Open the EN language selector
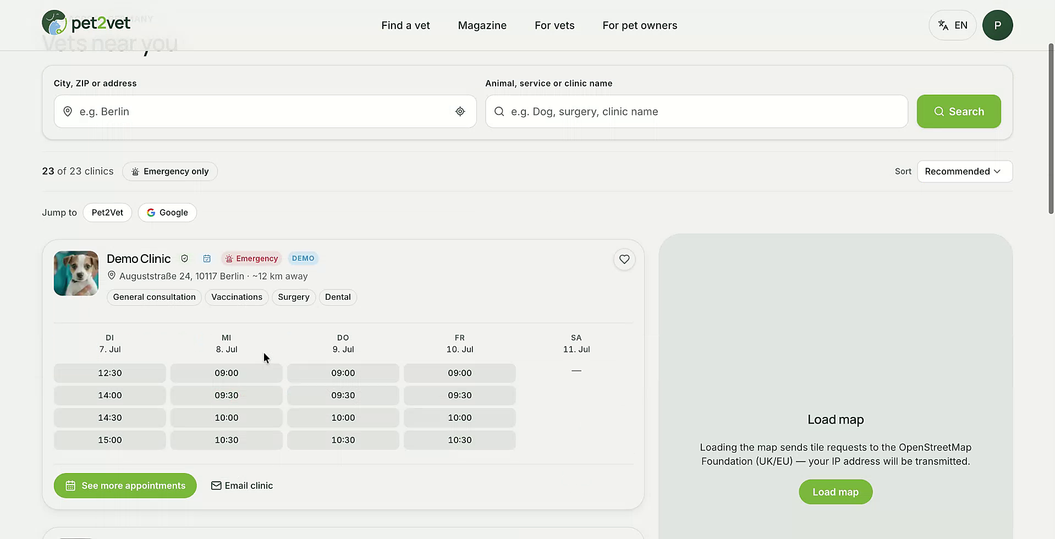The width and height of the screenshot is (1055, 539). pos(953,25)
